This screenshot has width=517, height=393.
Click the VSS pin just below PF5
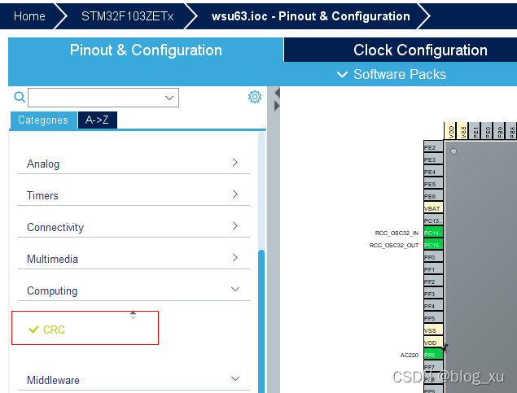[x=433, y=330]
